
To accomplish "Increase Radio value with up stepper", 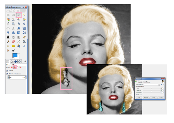I will click(26, 77).
